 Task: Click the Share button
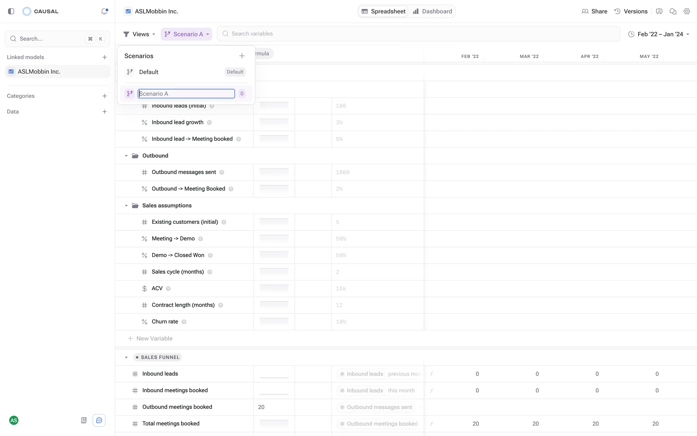click(x=594, y=11)
